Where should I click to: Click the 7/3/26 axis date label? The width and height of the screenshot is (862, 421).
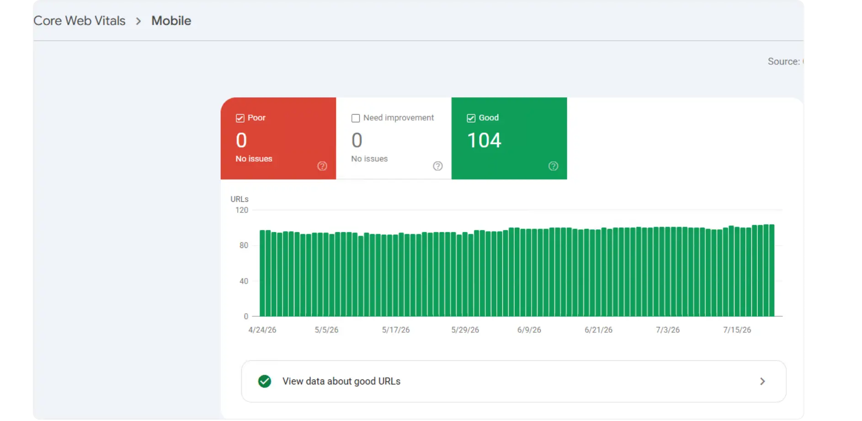pyautogui.click(x=668, y=330)
